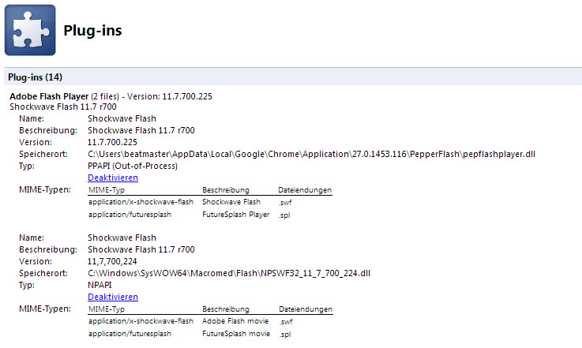582x348 pixels.
Task: Click Deaktivieren link under NPAPI plugin
Action: pos(113,297)
